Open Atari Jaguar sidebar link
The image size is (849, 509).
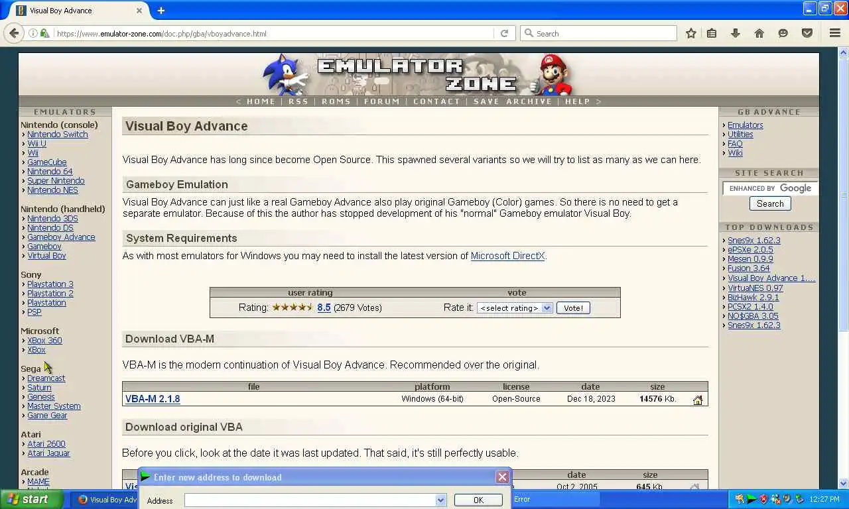(x=48, y=453)
